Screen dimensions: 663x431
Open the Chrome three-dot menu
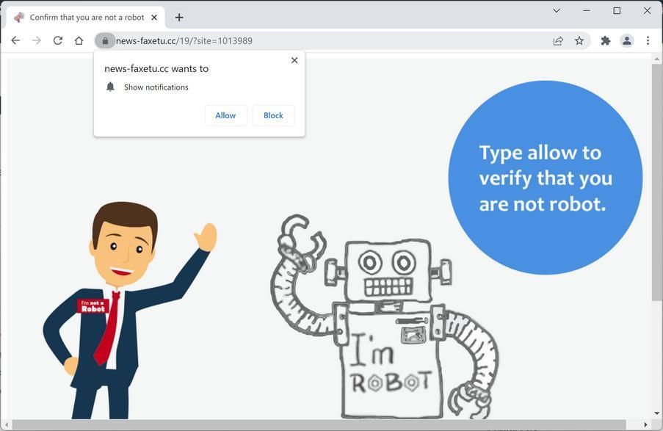[x=648, y=40]
